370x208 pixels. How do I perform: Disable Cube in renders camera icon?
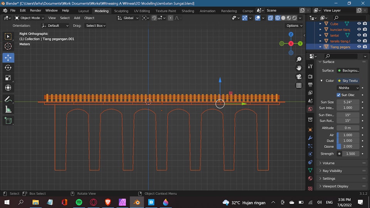click(x=365, y=23)
